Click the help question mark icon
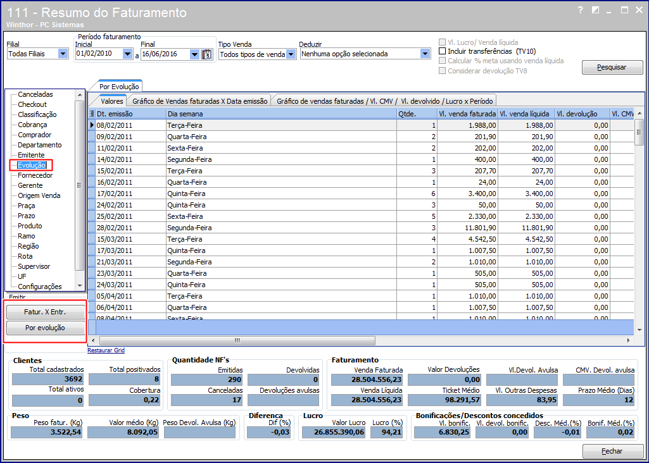This screenshot has height=463, width=649. click(x=580, y=10)
